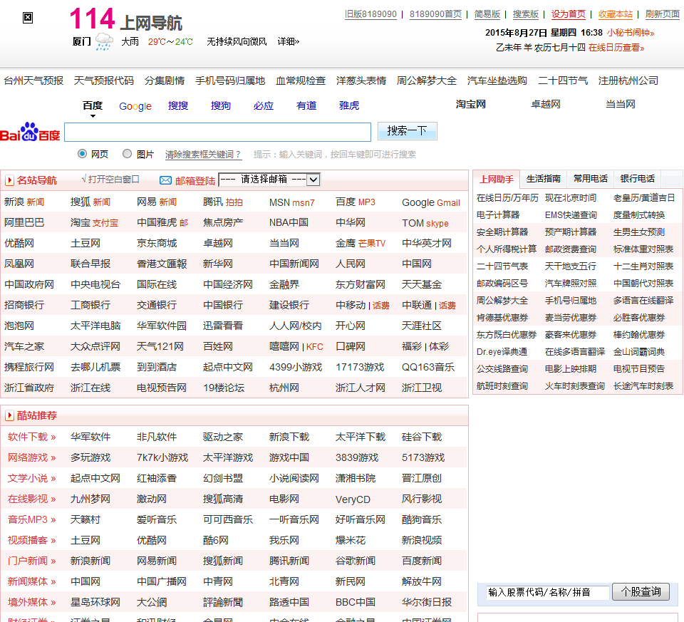Switch to the 必应 search tab
The image size is (684, 622).
[x=264, y=105]
